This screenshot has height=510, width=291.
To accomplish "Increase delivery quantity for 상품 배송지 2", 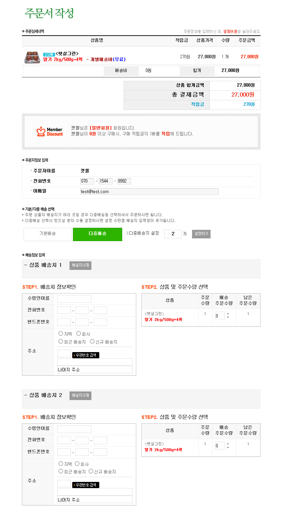I will pyautogui.click(x=228, y=444).
